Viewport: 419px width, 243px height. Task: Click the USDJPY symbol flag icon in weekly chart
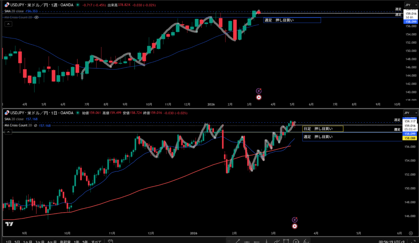(x=6, y=5)
